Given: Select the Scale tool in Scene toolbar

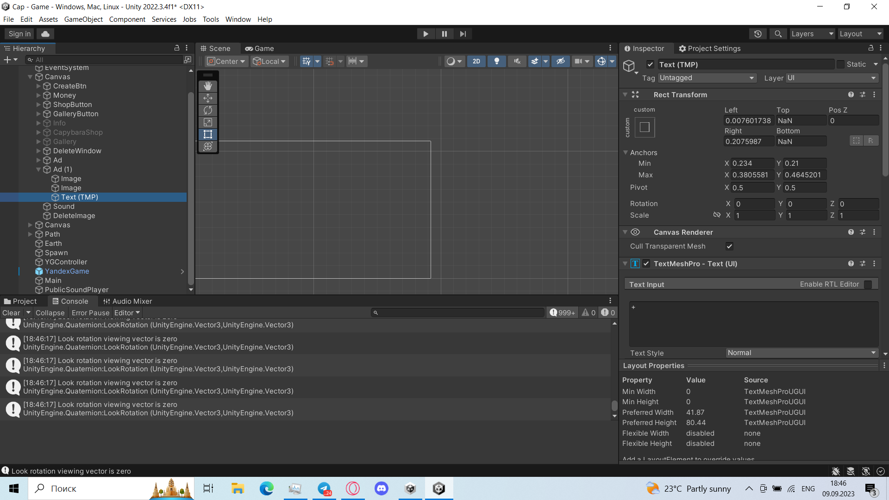Looking at the screenshot, I should [x=207, y=122].
